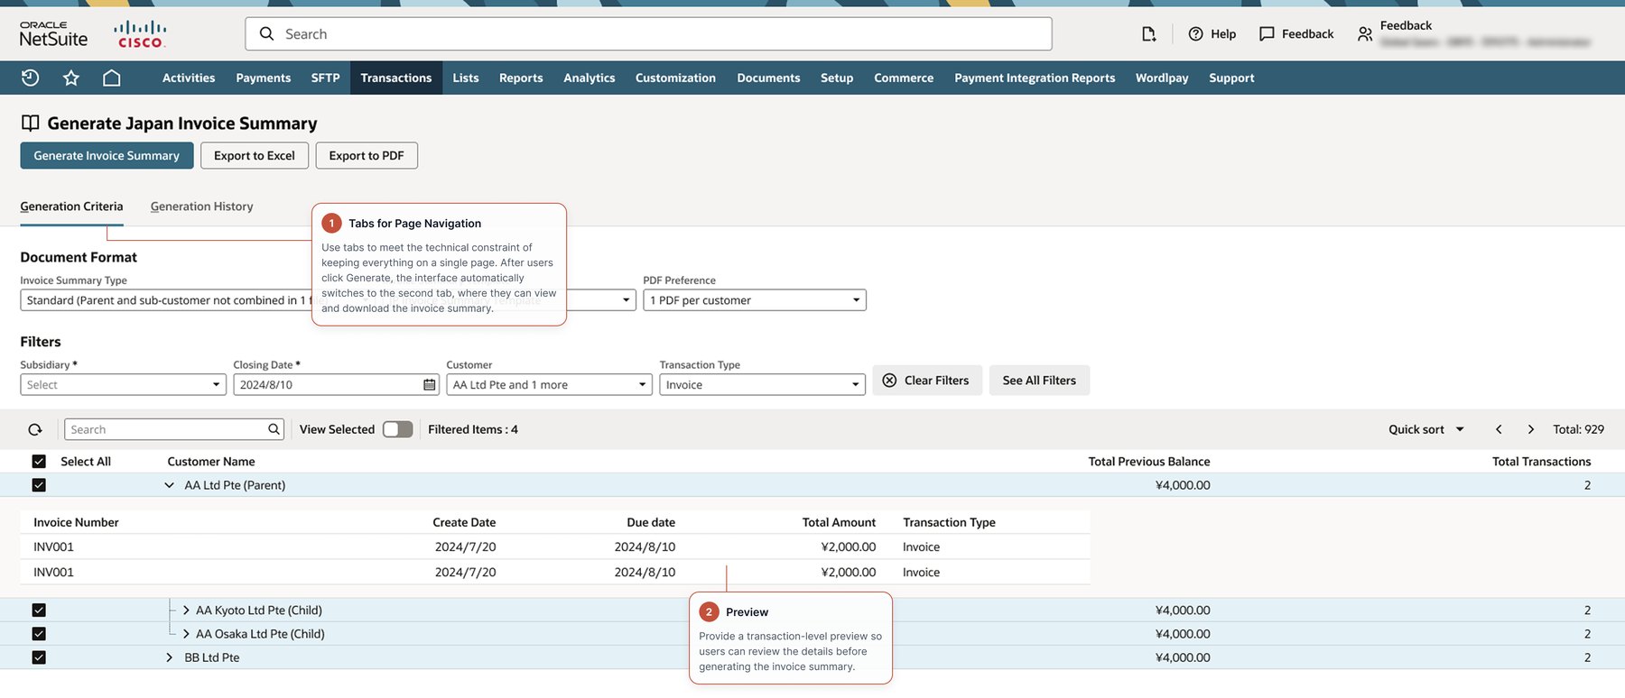The width and height of the screenshot is (1625, 698).
Task: Open the Commerce menu
Action: [x=904, y=78]
